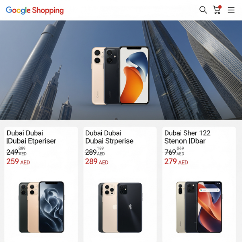Click the beige phone in banner

[x=98, y=76]
